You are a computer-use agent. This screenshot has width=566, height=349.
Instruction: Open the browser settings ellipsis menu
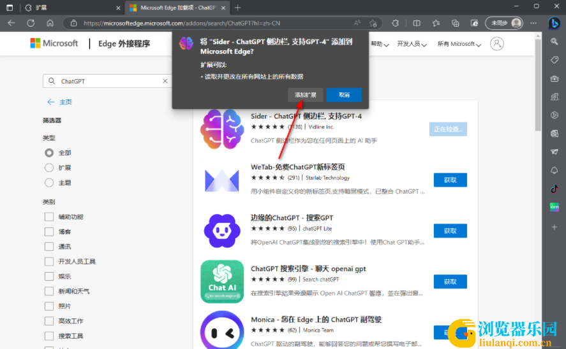(533, 23)
